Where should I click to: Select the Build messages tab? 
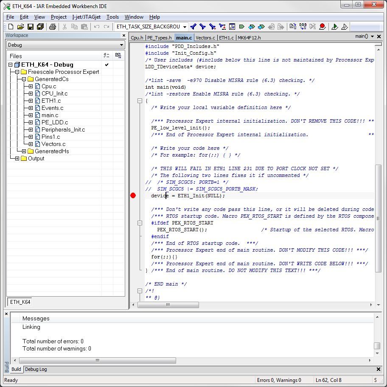click(x=16, y=369)
